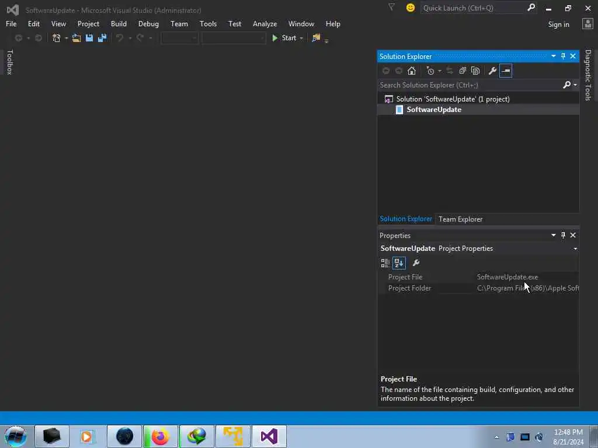Click the notifications flag icon
The width and height of the screenshot is (598, 448).
pyautogui.click(x=391, y=7)
